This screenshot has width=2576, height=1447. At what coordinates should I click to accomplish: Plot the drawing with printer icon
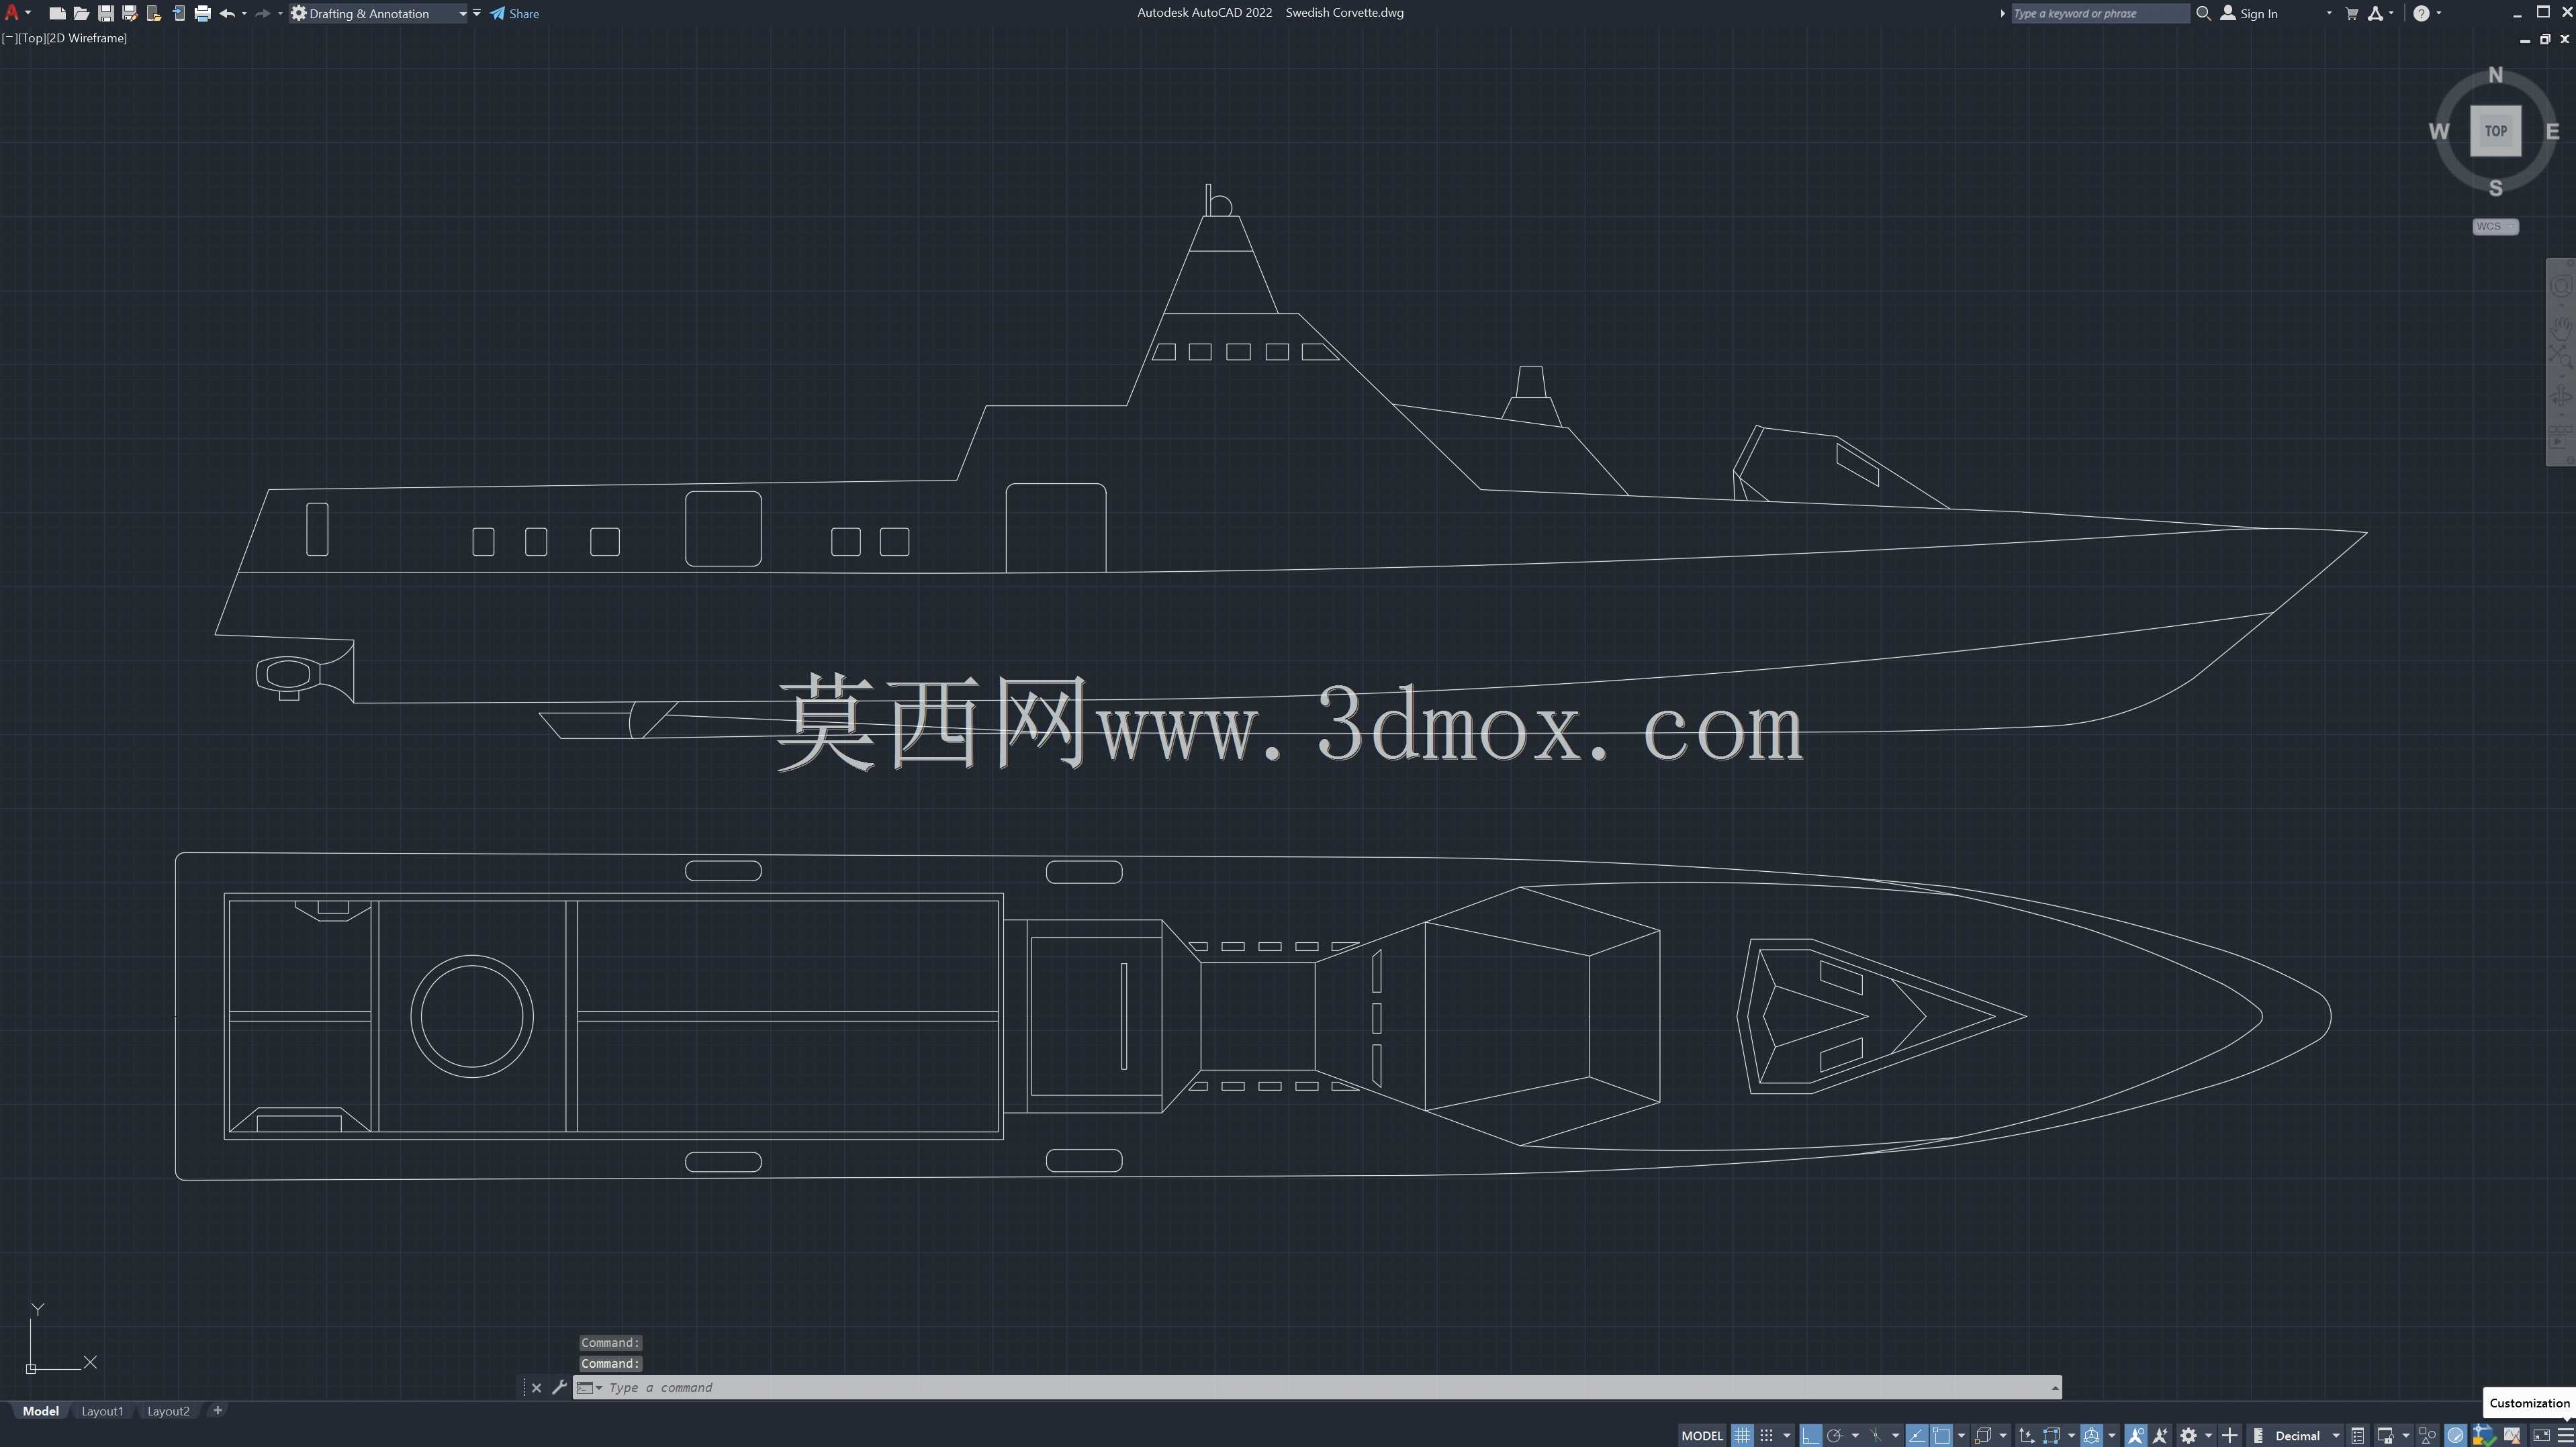click(x=202, y=14)
